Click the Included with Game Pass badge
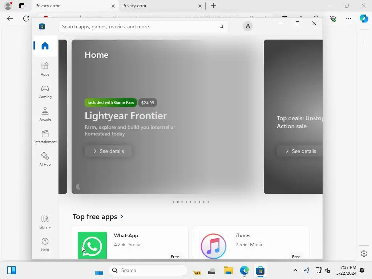The width and height of the screenshot is (372, 279). pos(110,102)
